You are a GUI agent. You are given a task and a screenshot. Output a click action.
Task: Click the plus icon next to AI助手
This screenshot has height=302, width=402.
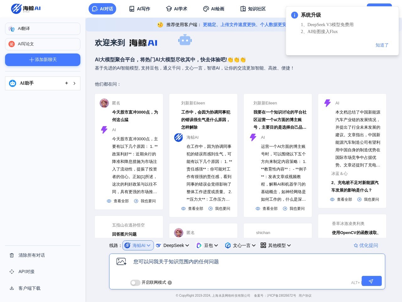(67, 83)
